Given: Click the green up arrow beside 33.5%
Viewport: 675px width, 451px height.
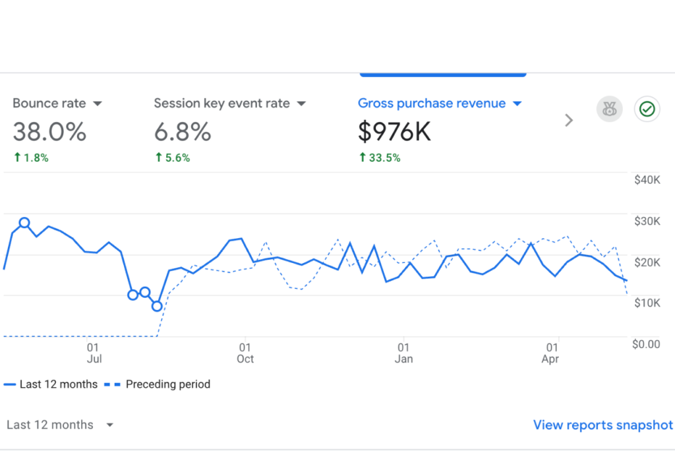Looking at the screenshot, I should point(362,158).
